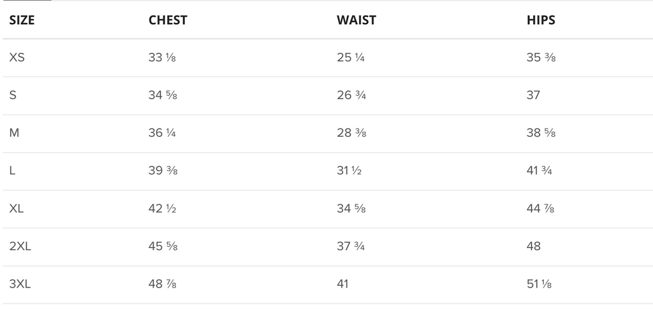Click the WAIST column header
This screenshot has width=653, height=313.
point(356,20)
